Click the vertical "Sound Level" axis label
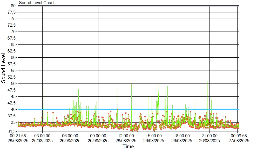Screen dimensions: 257x152 point(4,68)
